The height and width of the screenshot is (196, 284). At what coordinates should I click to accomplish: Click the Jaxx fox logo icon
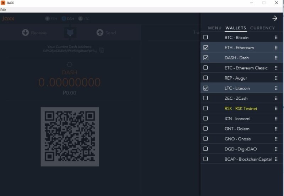pos(70,33)
